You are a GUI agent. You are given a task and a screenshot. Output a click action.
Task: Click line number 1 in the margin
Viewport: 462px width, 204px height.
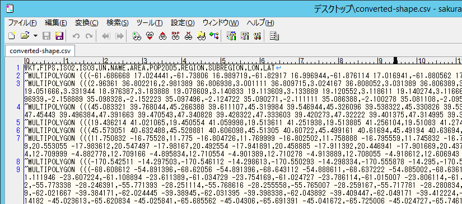tap(18, 68)
